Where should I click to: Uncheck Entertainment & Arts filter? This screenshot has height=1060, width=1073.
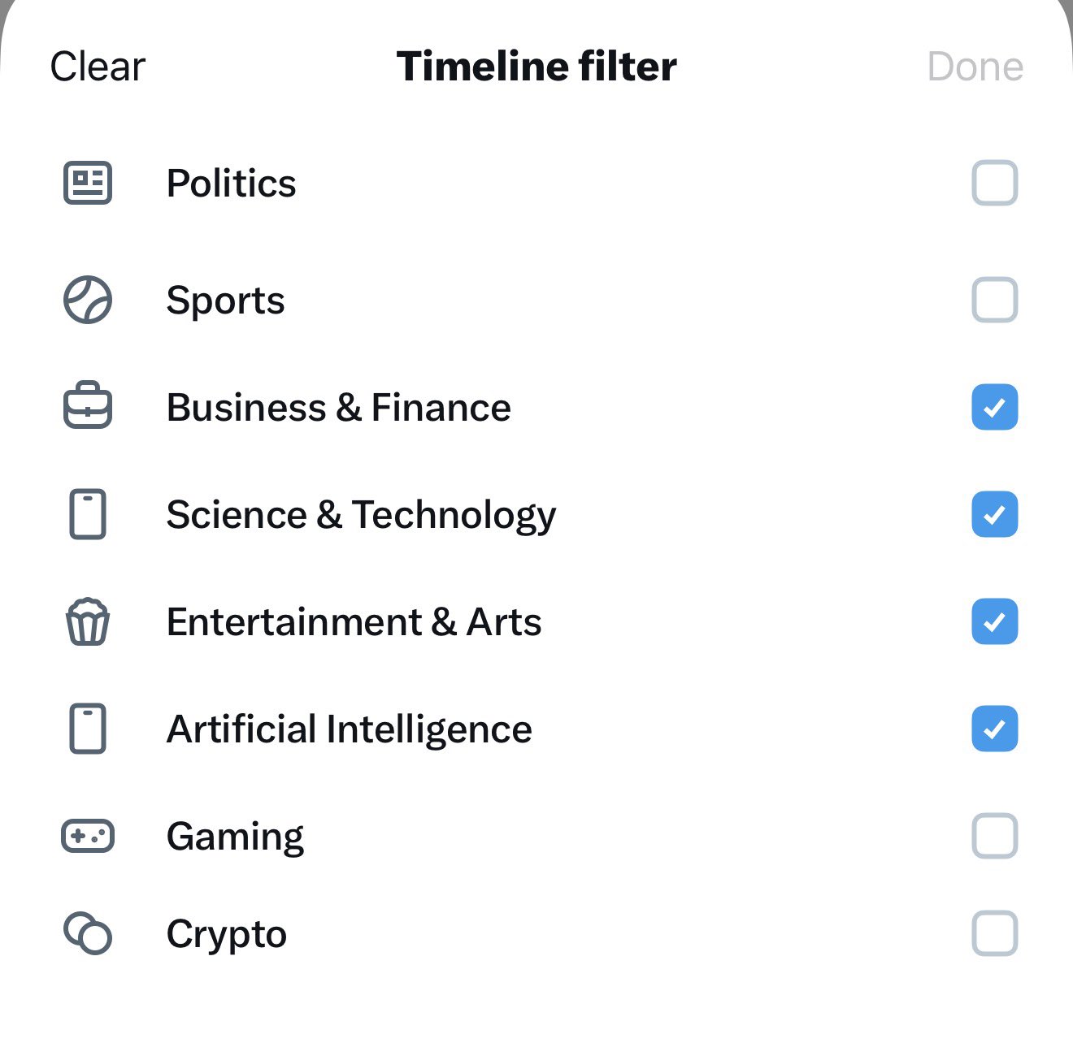click(994, 621)
